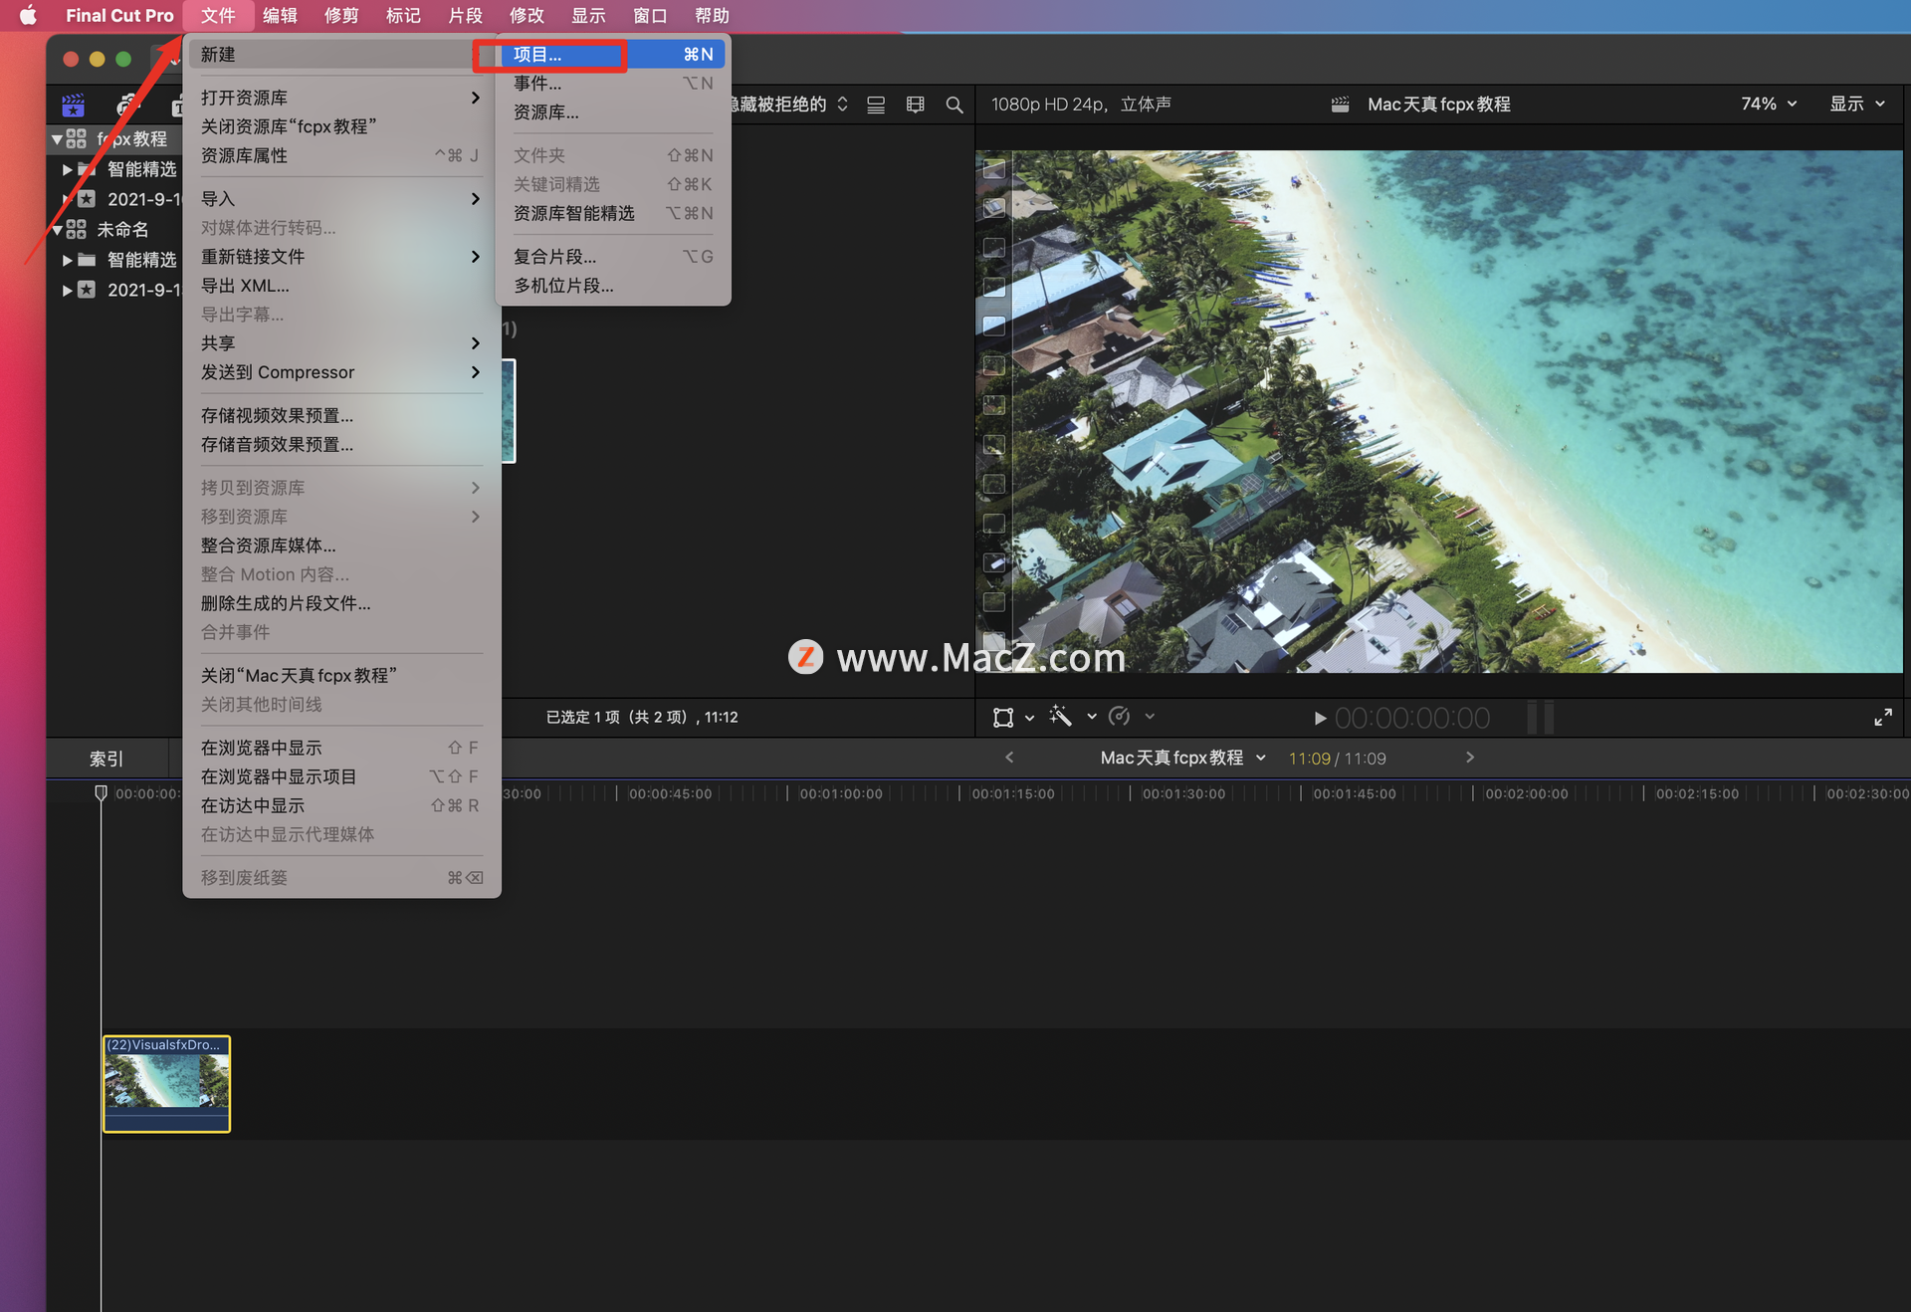Image resolution: width=1911 pixels, height=1312 pixels.
Task: Select 在访达中显示 menu item
Action: (341, 804)
